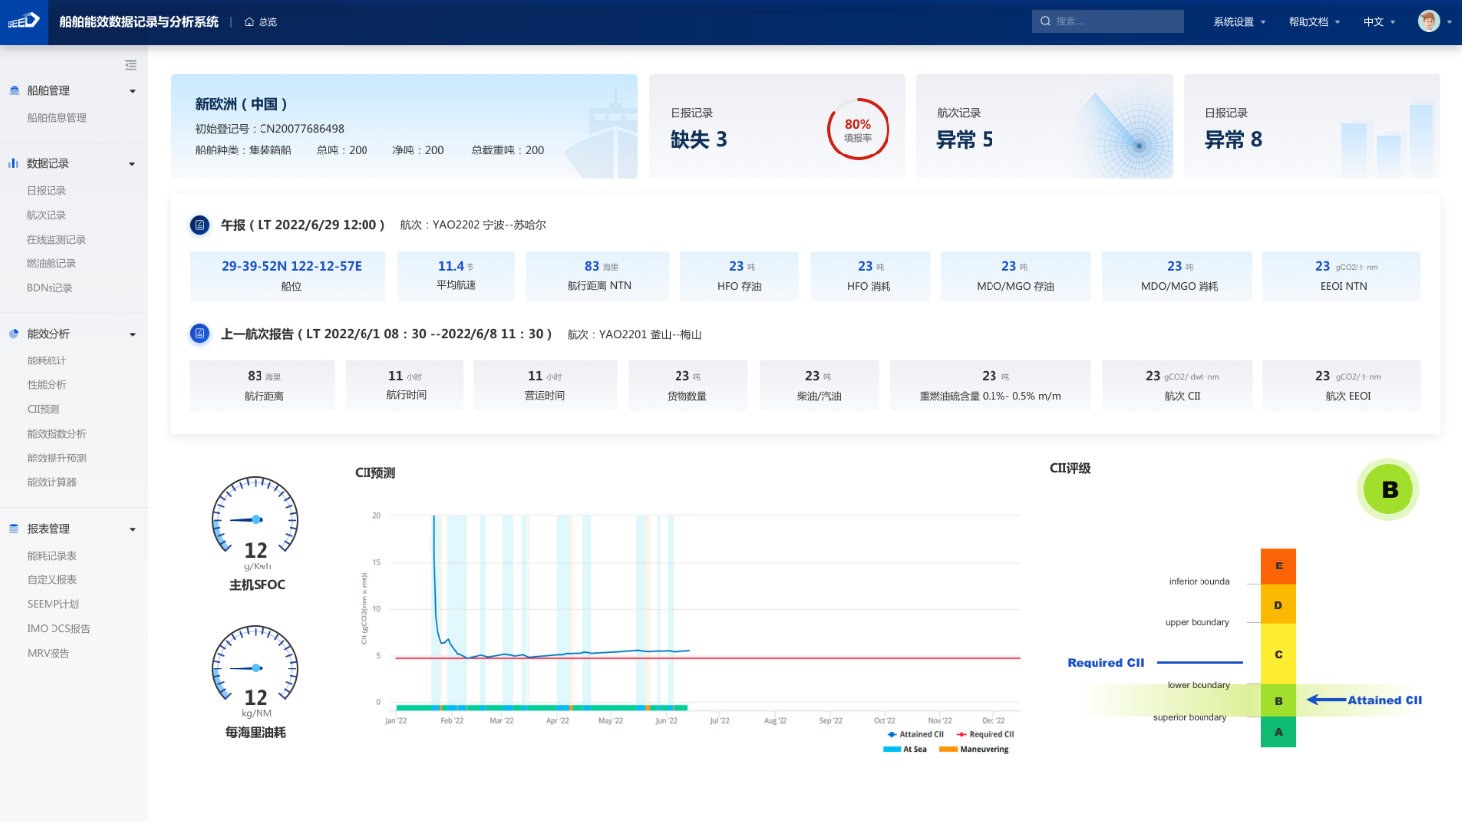
Task: Select CII预测 in sidebar menu
Action: click(44, 409)
